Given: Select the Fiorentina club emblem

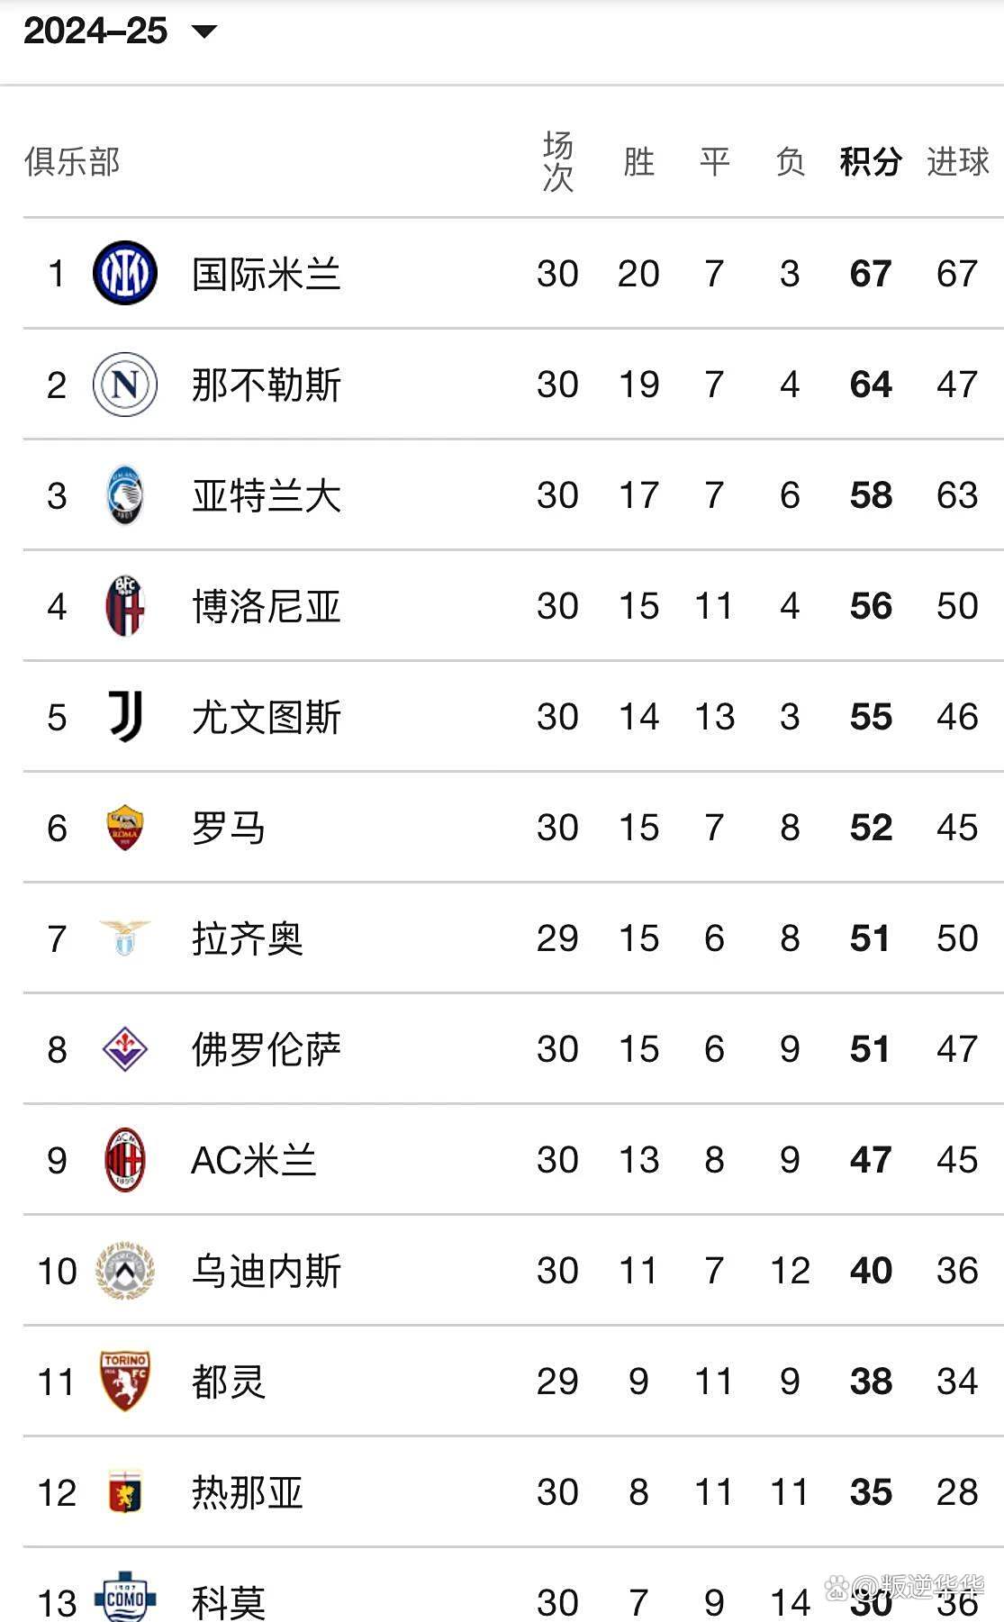Looking at the screenshot, I should 125,1049.
